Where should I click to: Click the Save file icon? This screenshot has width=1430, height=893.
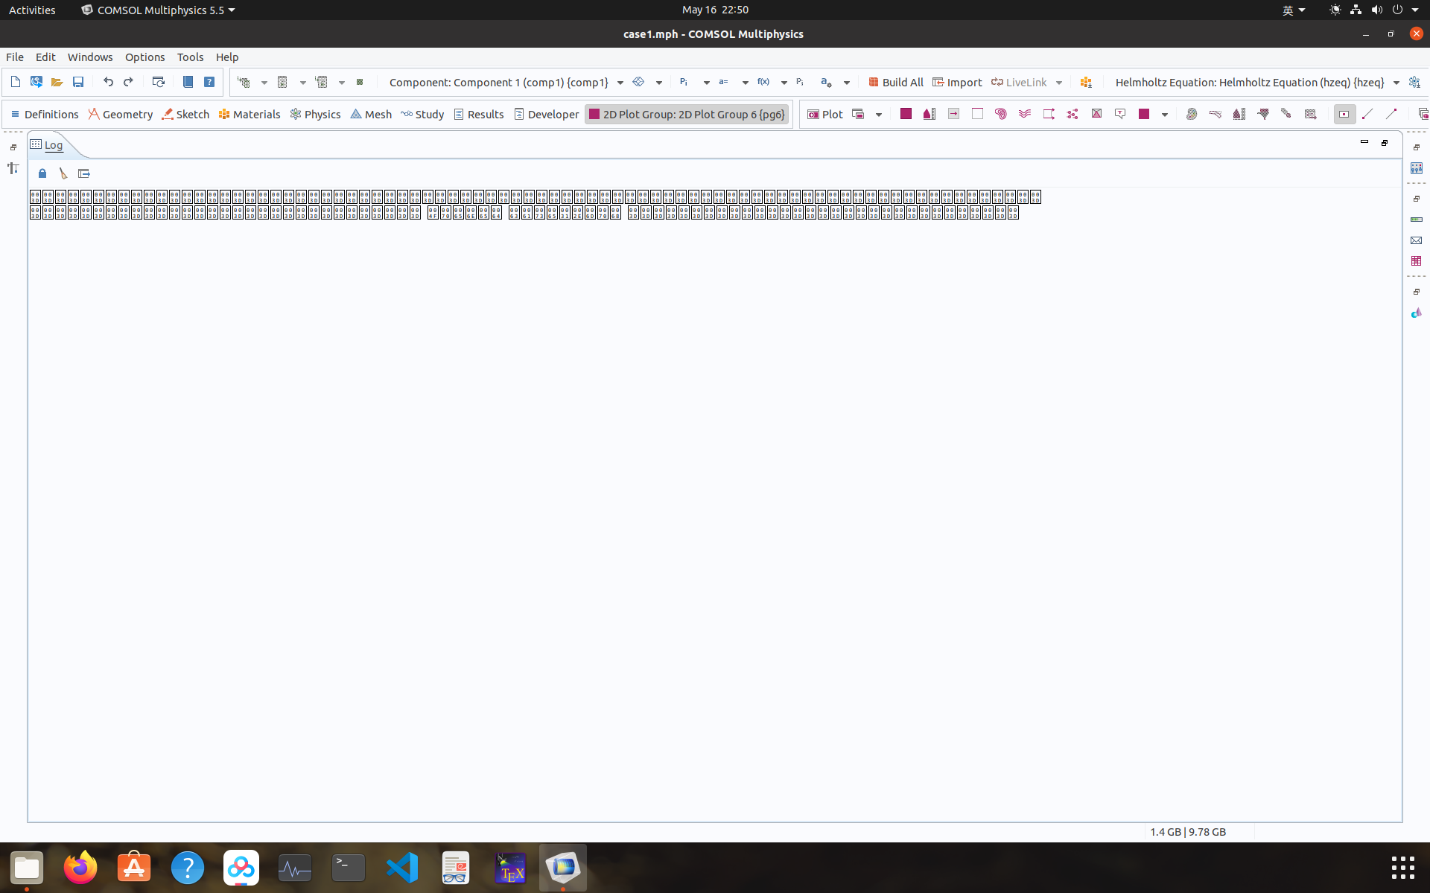78,82
